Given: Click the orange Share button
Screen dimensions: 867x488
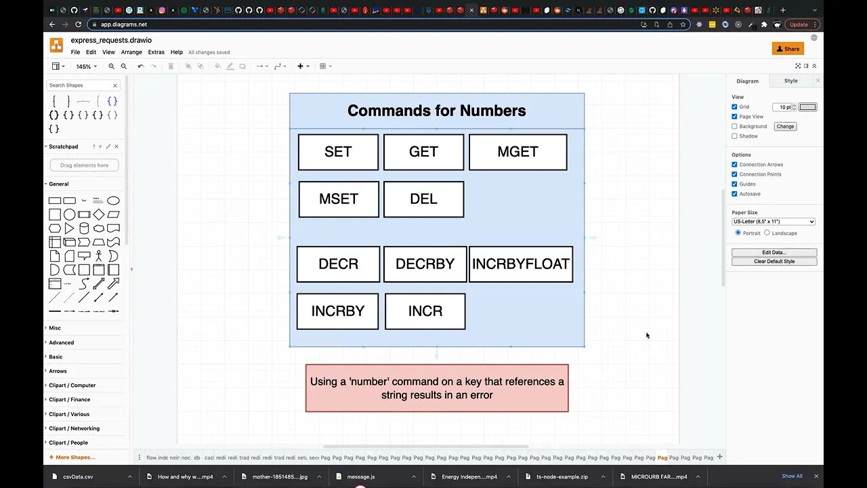Looking at the screenshot, I should [788, 49].
